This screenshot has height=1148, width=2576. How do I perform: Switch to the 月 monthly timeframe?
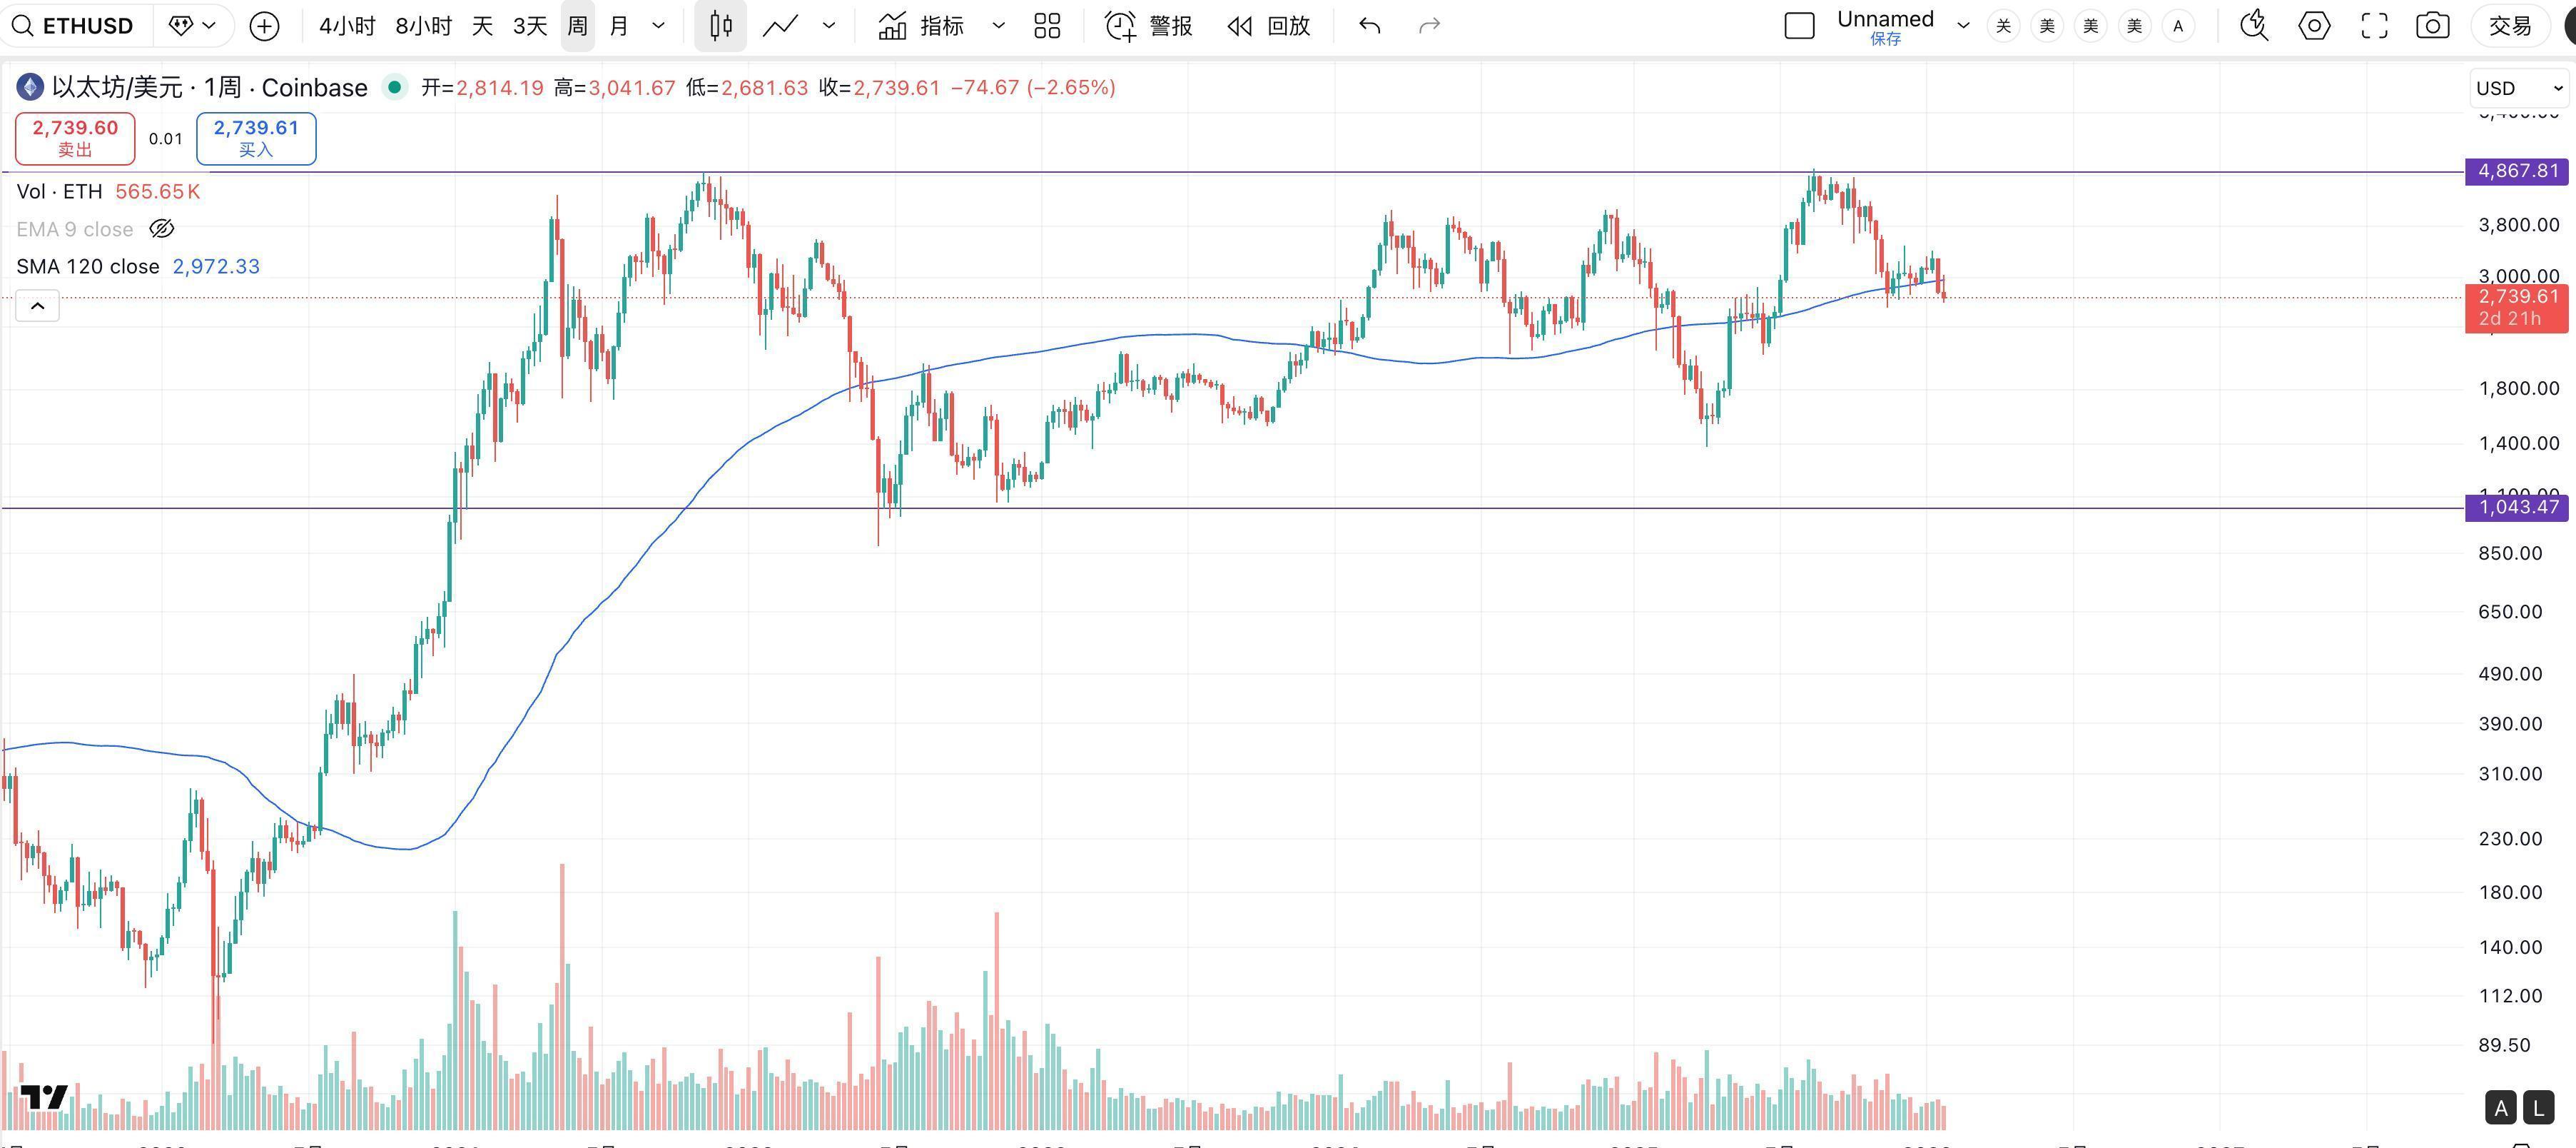pyautogui.click(x=619, y=26)
